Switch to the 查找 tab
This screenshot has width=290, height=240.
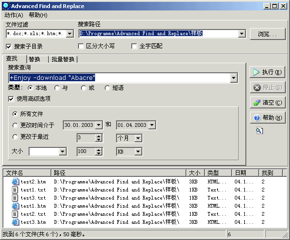(14, 58)
